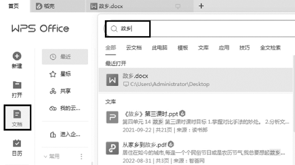Viewport: 295px width, 165px height.
Task: Click the badge icon after 从家乡到故乡.pdf
Action: (x=171, y=144)
